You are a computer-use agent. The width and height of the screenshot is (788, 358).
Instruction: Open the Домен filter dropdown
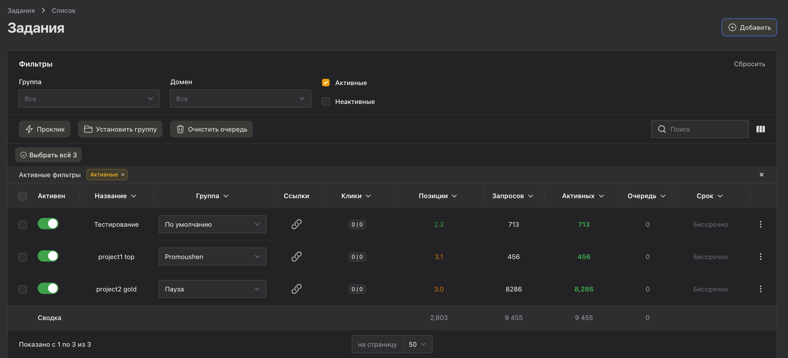pyautogui.click(x=240, y=99)
